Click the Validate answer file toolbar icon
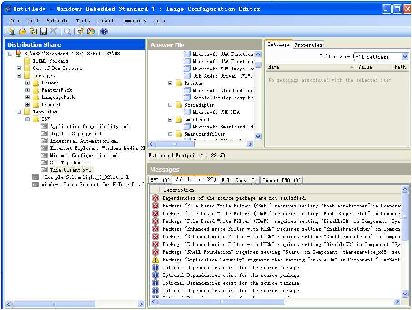Screen dimensions: 412x310 (80, 31)
